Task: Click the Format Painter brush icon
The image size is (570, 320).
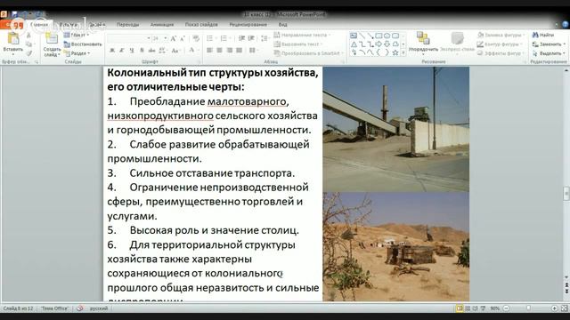Action: tap(28, 53)
